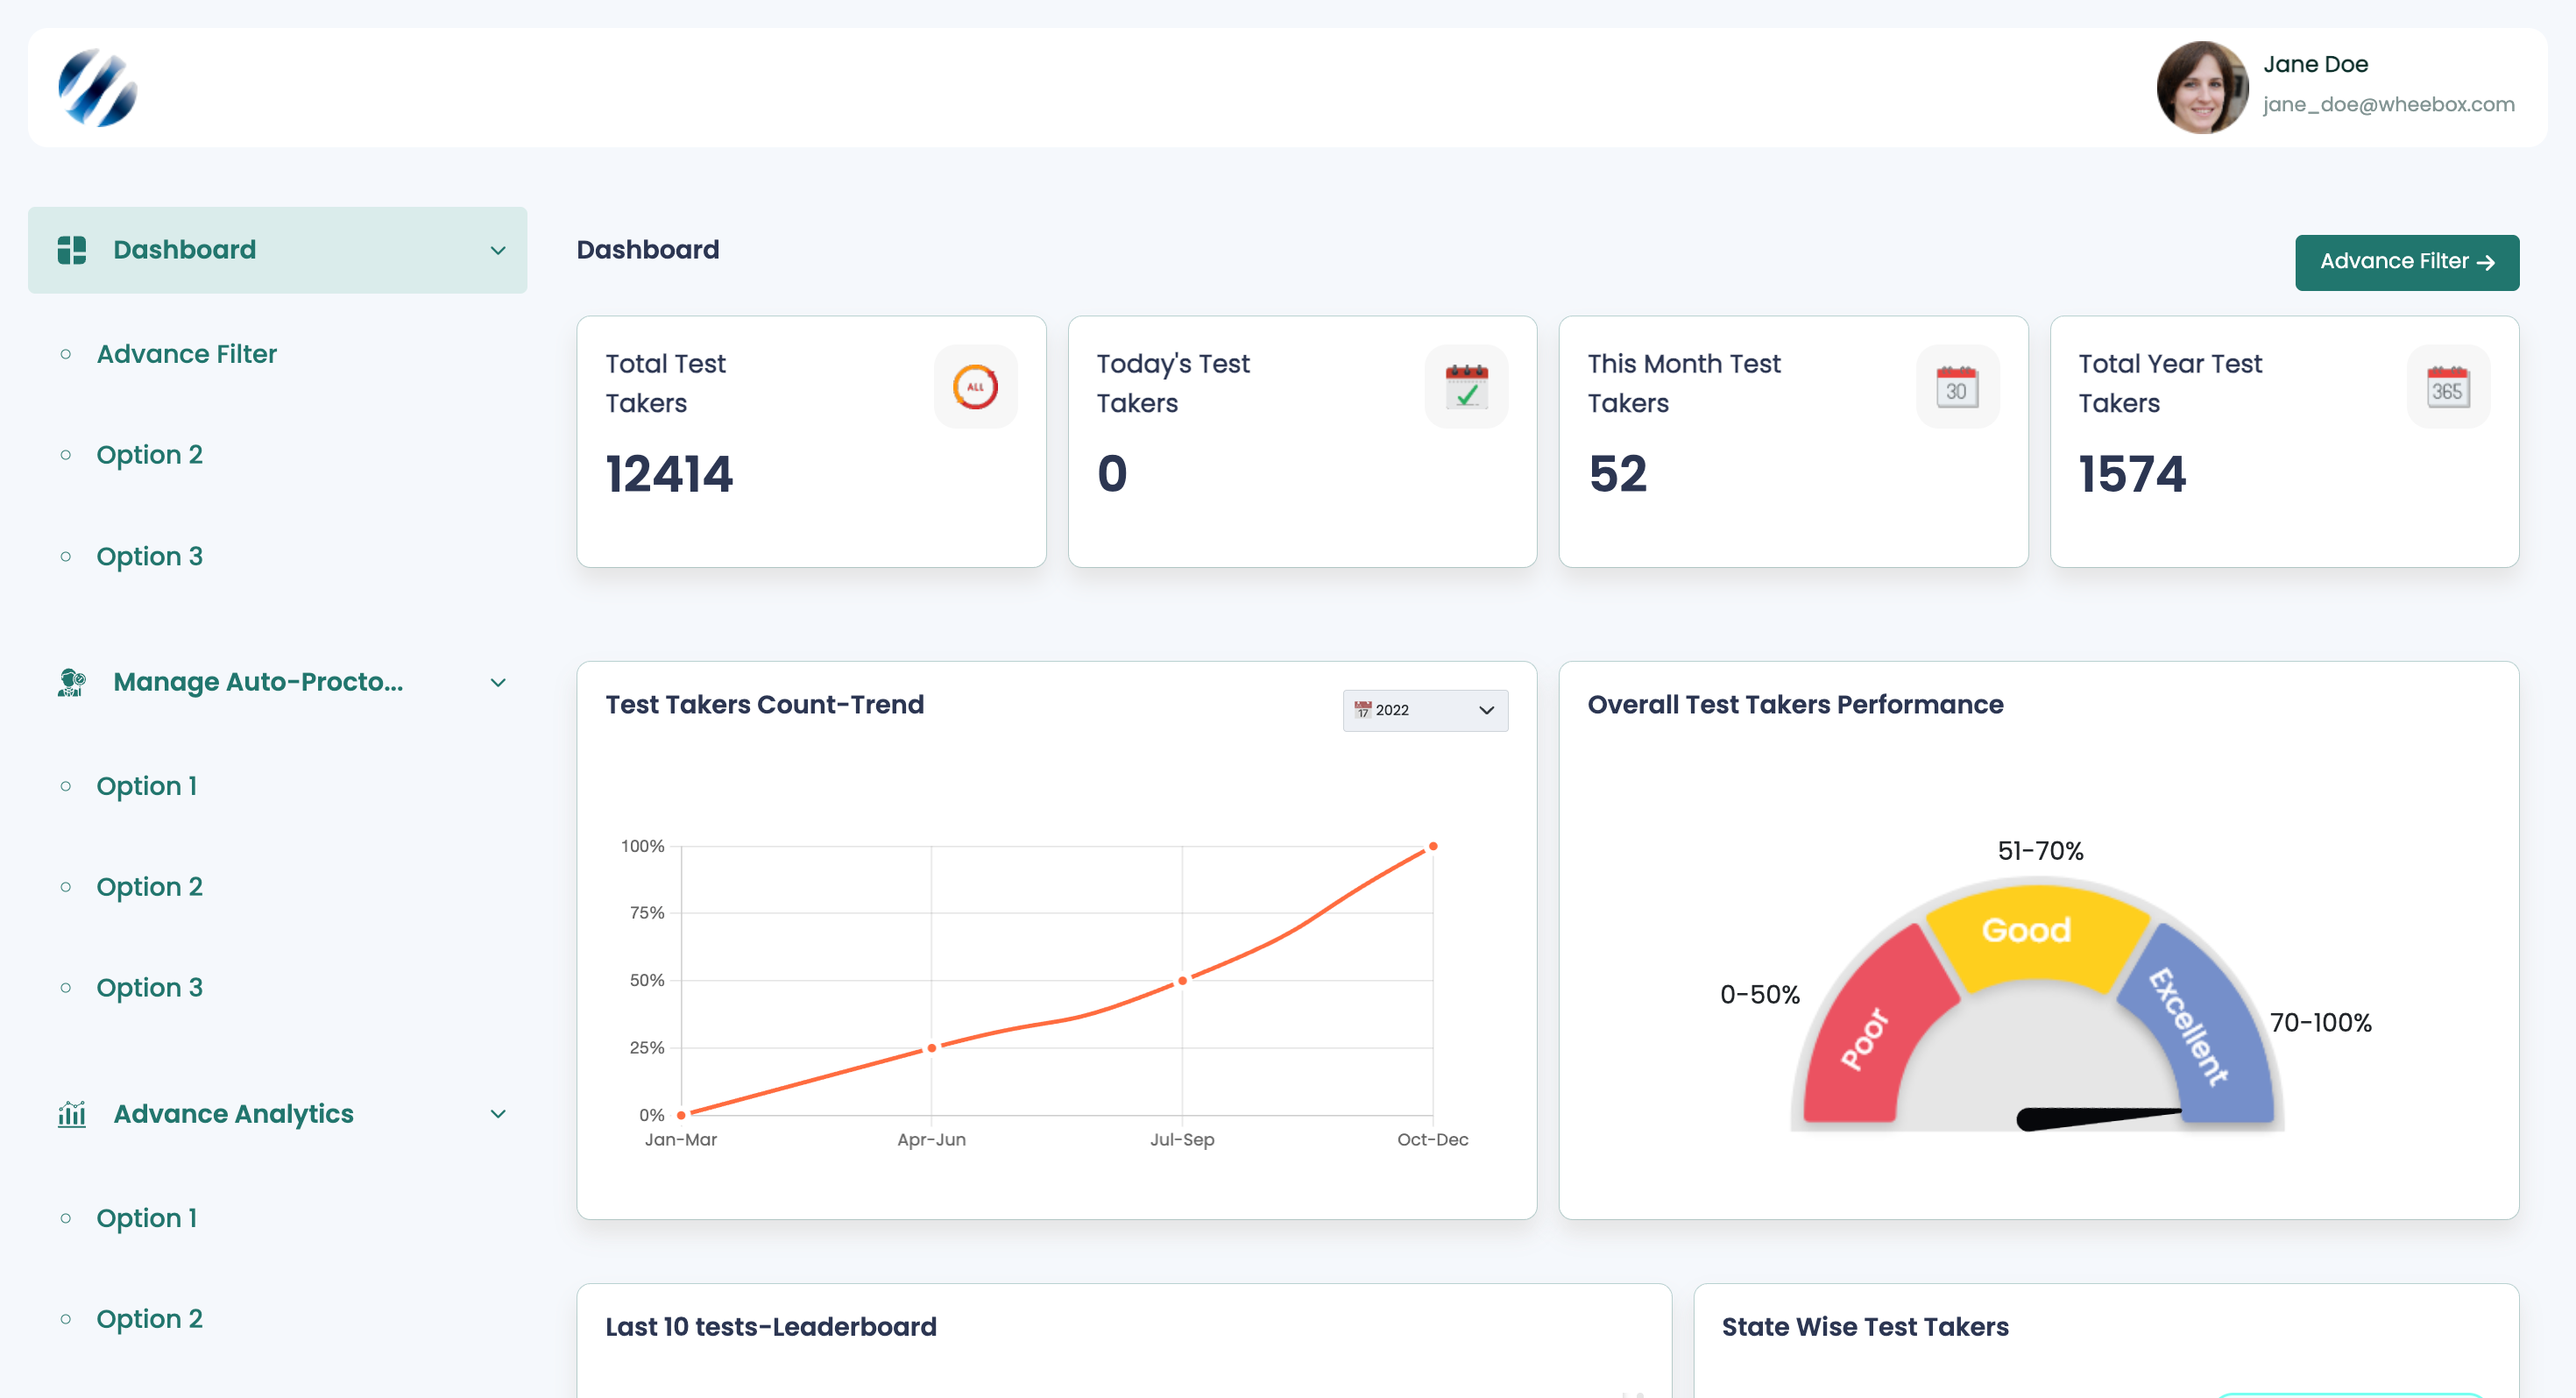
Task: Click the app logo in header
Action: pos(97,88)
